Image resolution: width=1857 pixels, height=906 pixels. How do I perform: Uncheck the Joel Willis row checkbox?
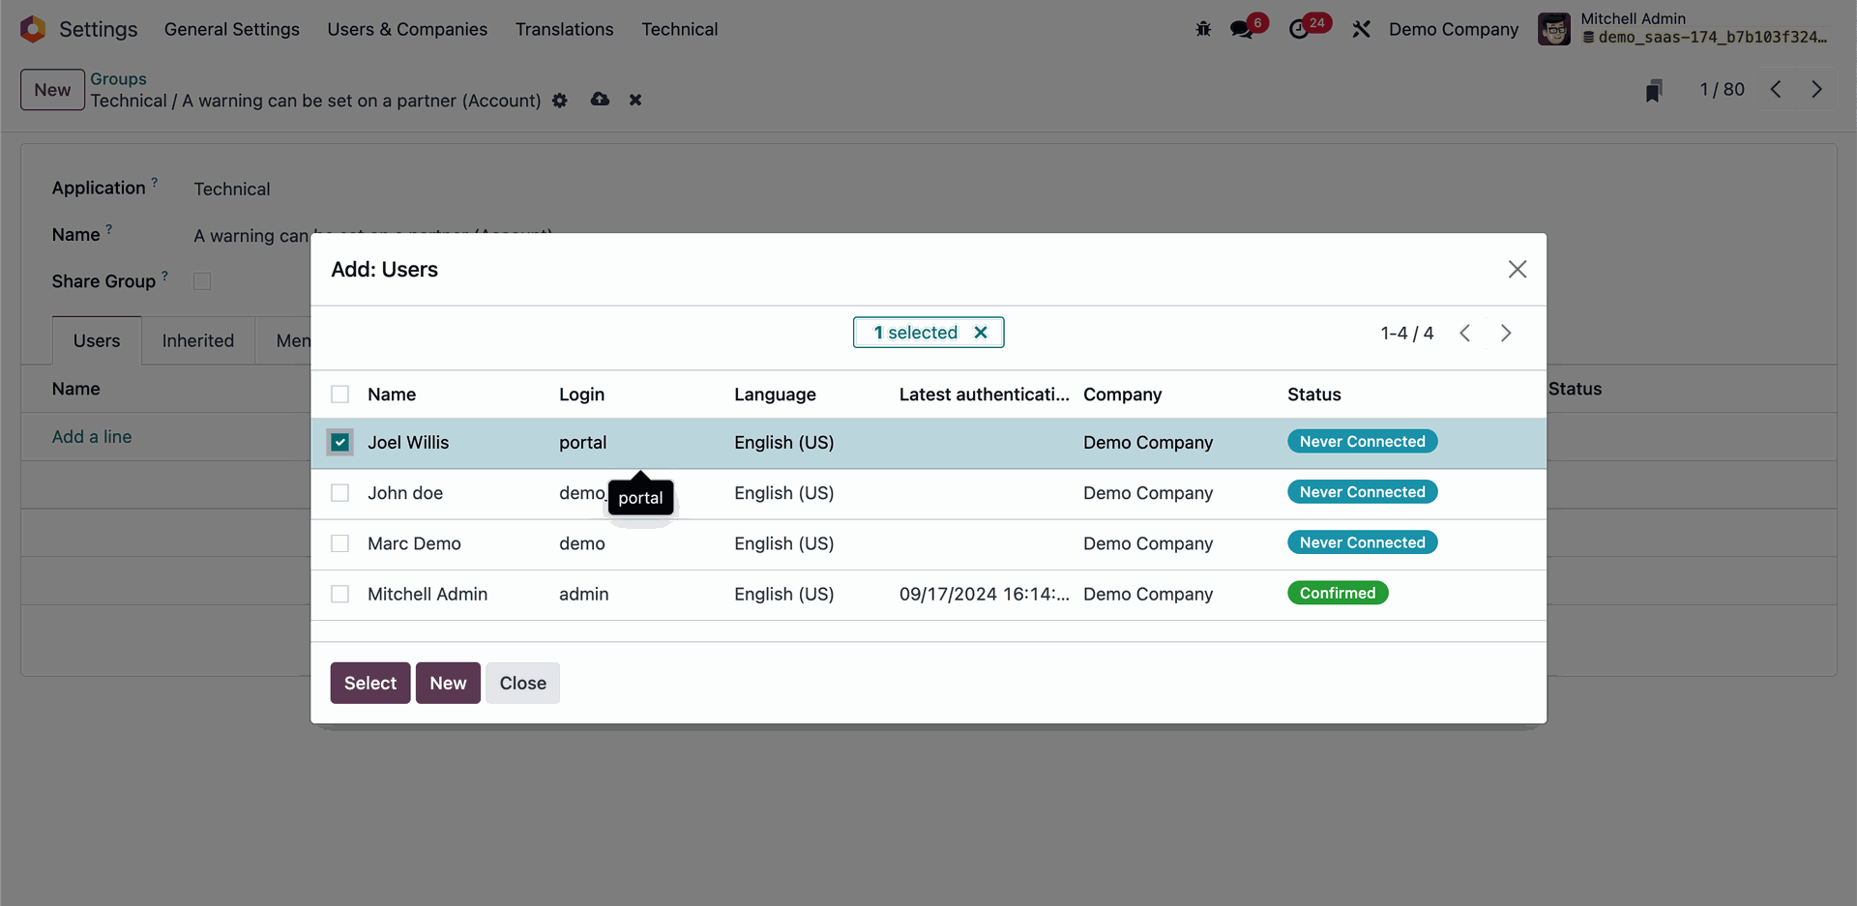339,443
